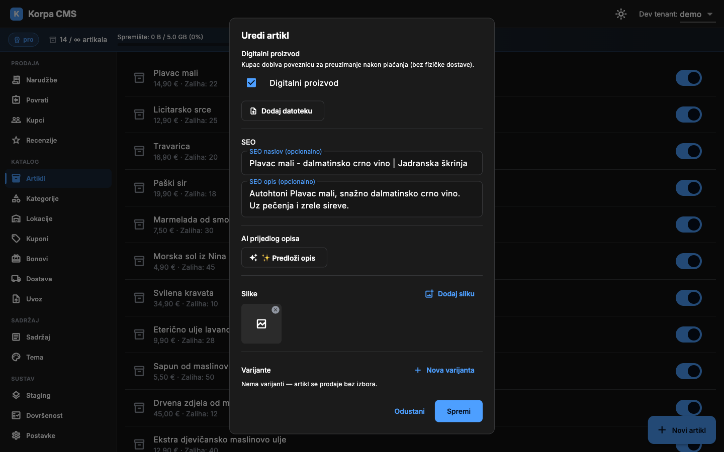Click the Paški sir box icon
724x452 pixels.
(x=139, y=188)
